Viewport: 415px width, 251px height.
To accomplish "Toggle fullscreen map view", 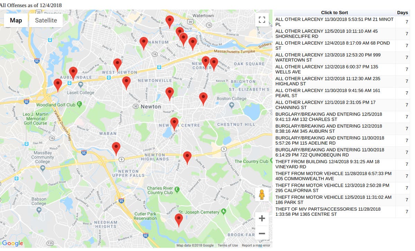I will [262, 20].
